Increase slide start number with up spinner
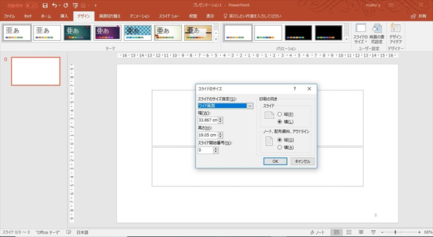433x237 pixels. click(216, 149)
